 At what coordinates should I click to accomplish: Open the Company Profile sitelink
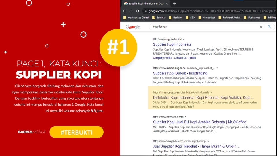[162, 58]
